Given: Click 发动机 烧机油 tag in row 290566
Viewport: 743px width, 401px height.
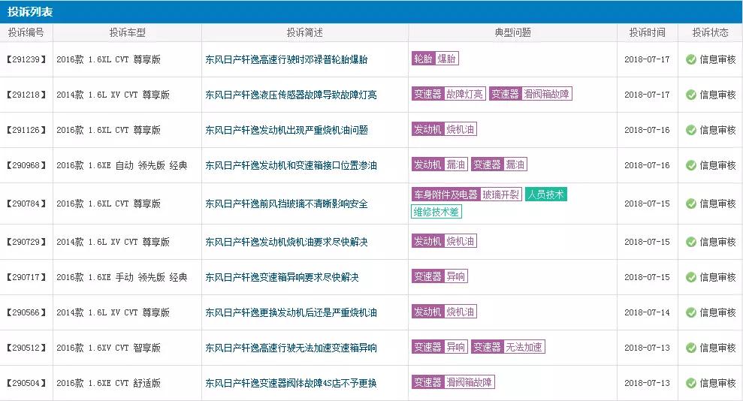Looking at the screenshot, I should click(444, 312).
